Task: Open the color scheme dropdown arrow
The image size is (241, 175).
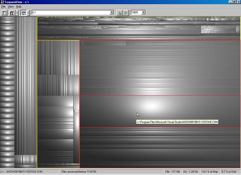Action: (x=17, y=13)
